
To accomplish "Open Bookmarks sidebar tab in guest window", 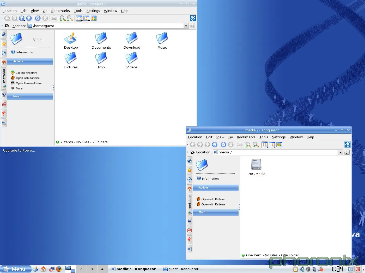I will coord(4,44).
